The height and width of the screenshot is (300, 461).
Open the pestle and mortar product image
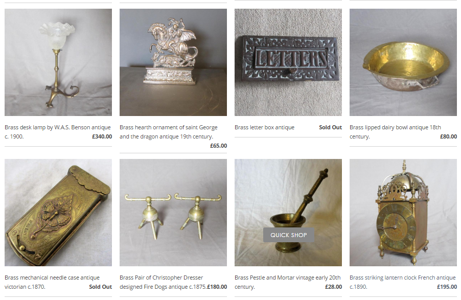(x=288, y=213)
